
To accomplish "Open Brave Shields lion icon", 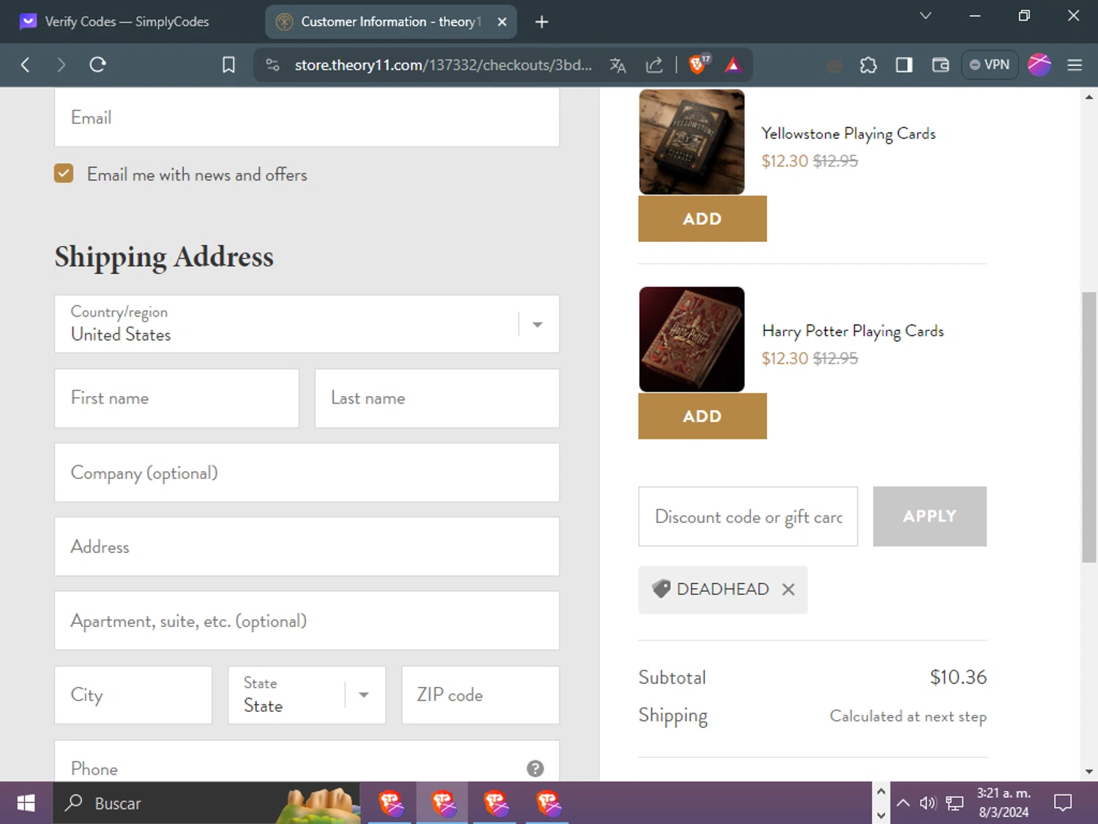I will click(698, 64).
